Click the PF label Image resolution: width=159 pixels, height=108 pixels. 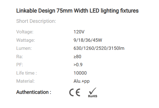tap(20, 65)
